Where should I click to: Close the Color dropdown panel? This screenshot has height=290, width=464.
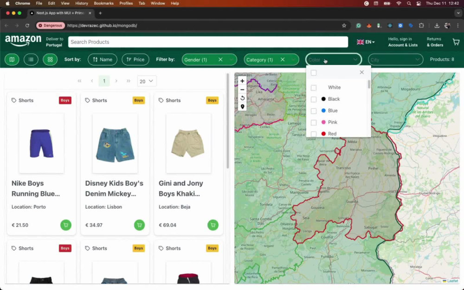(361, 72)
